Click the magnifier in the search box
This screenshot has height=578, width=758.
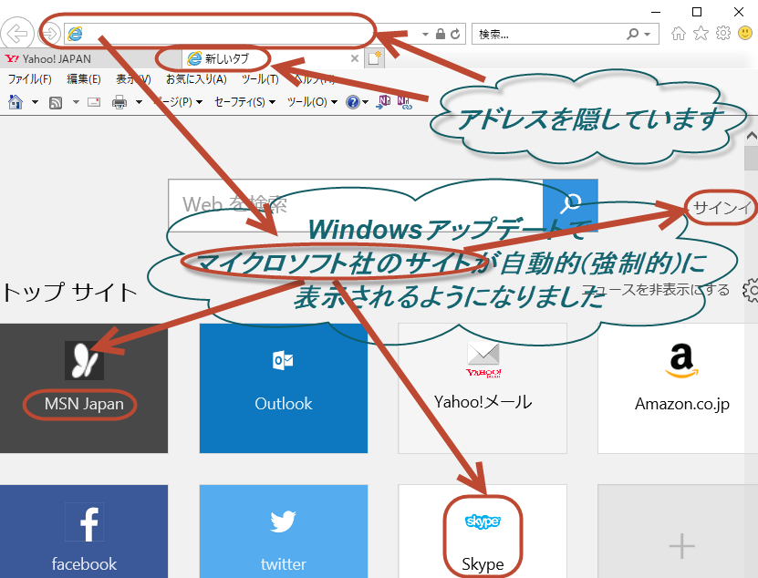pyautogui.click(x=632, y=34)
